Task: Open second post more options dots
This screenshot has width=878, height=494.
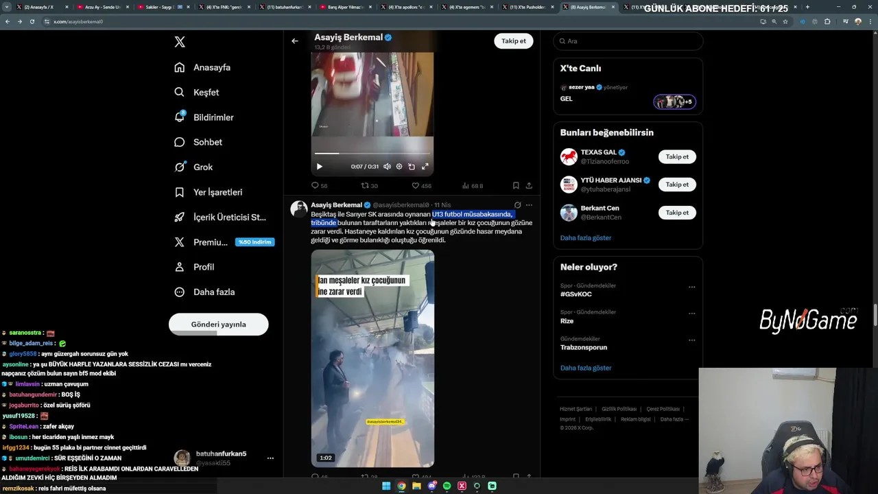Action: (x=529, y=205)
